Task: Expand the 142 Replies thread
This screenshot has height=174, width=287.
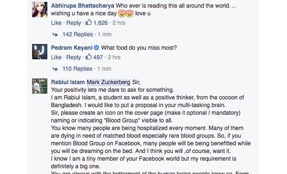Action: (78, 34)
